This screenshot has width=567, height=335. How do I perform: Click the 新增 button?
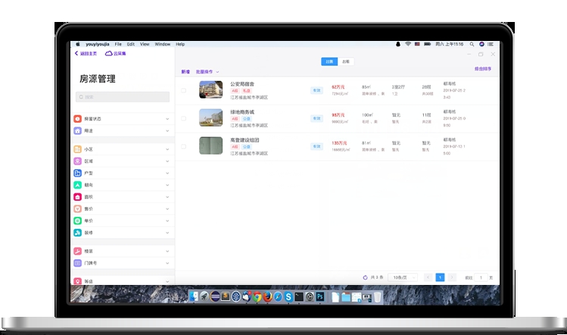tap(185, 72)
